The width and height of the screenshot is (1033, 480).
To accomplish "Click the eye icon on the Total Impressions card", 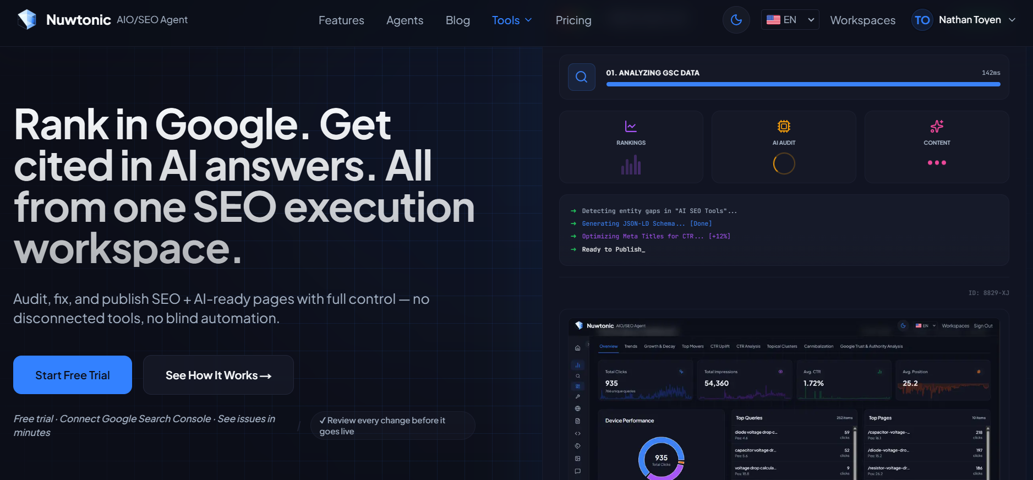I will click(x=780, y=372).
